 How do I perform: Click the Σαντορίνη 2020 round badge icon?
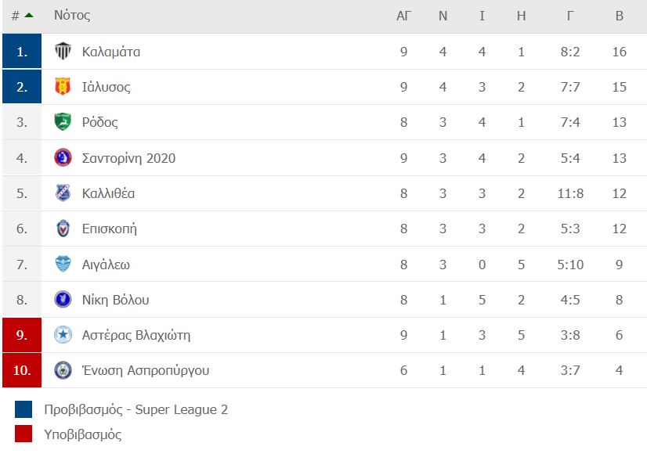[x=63, y=157]
